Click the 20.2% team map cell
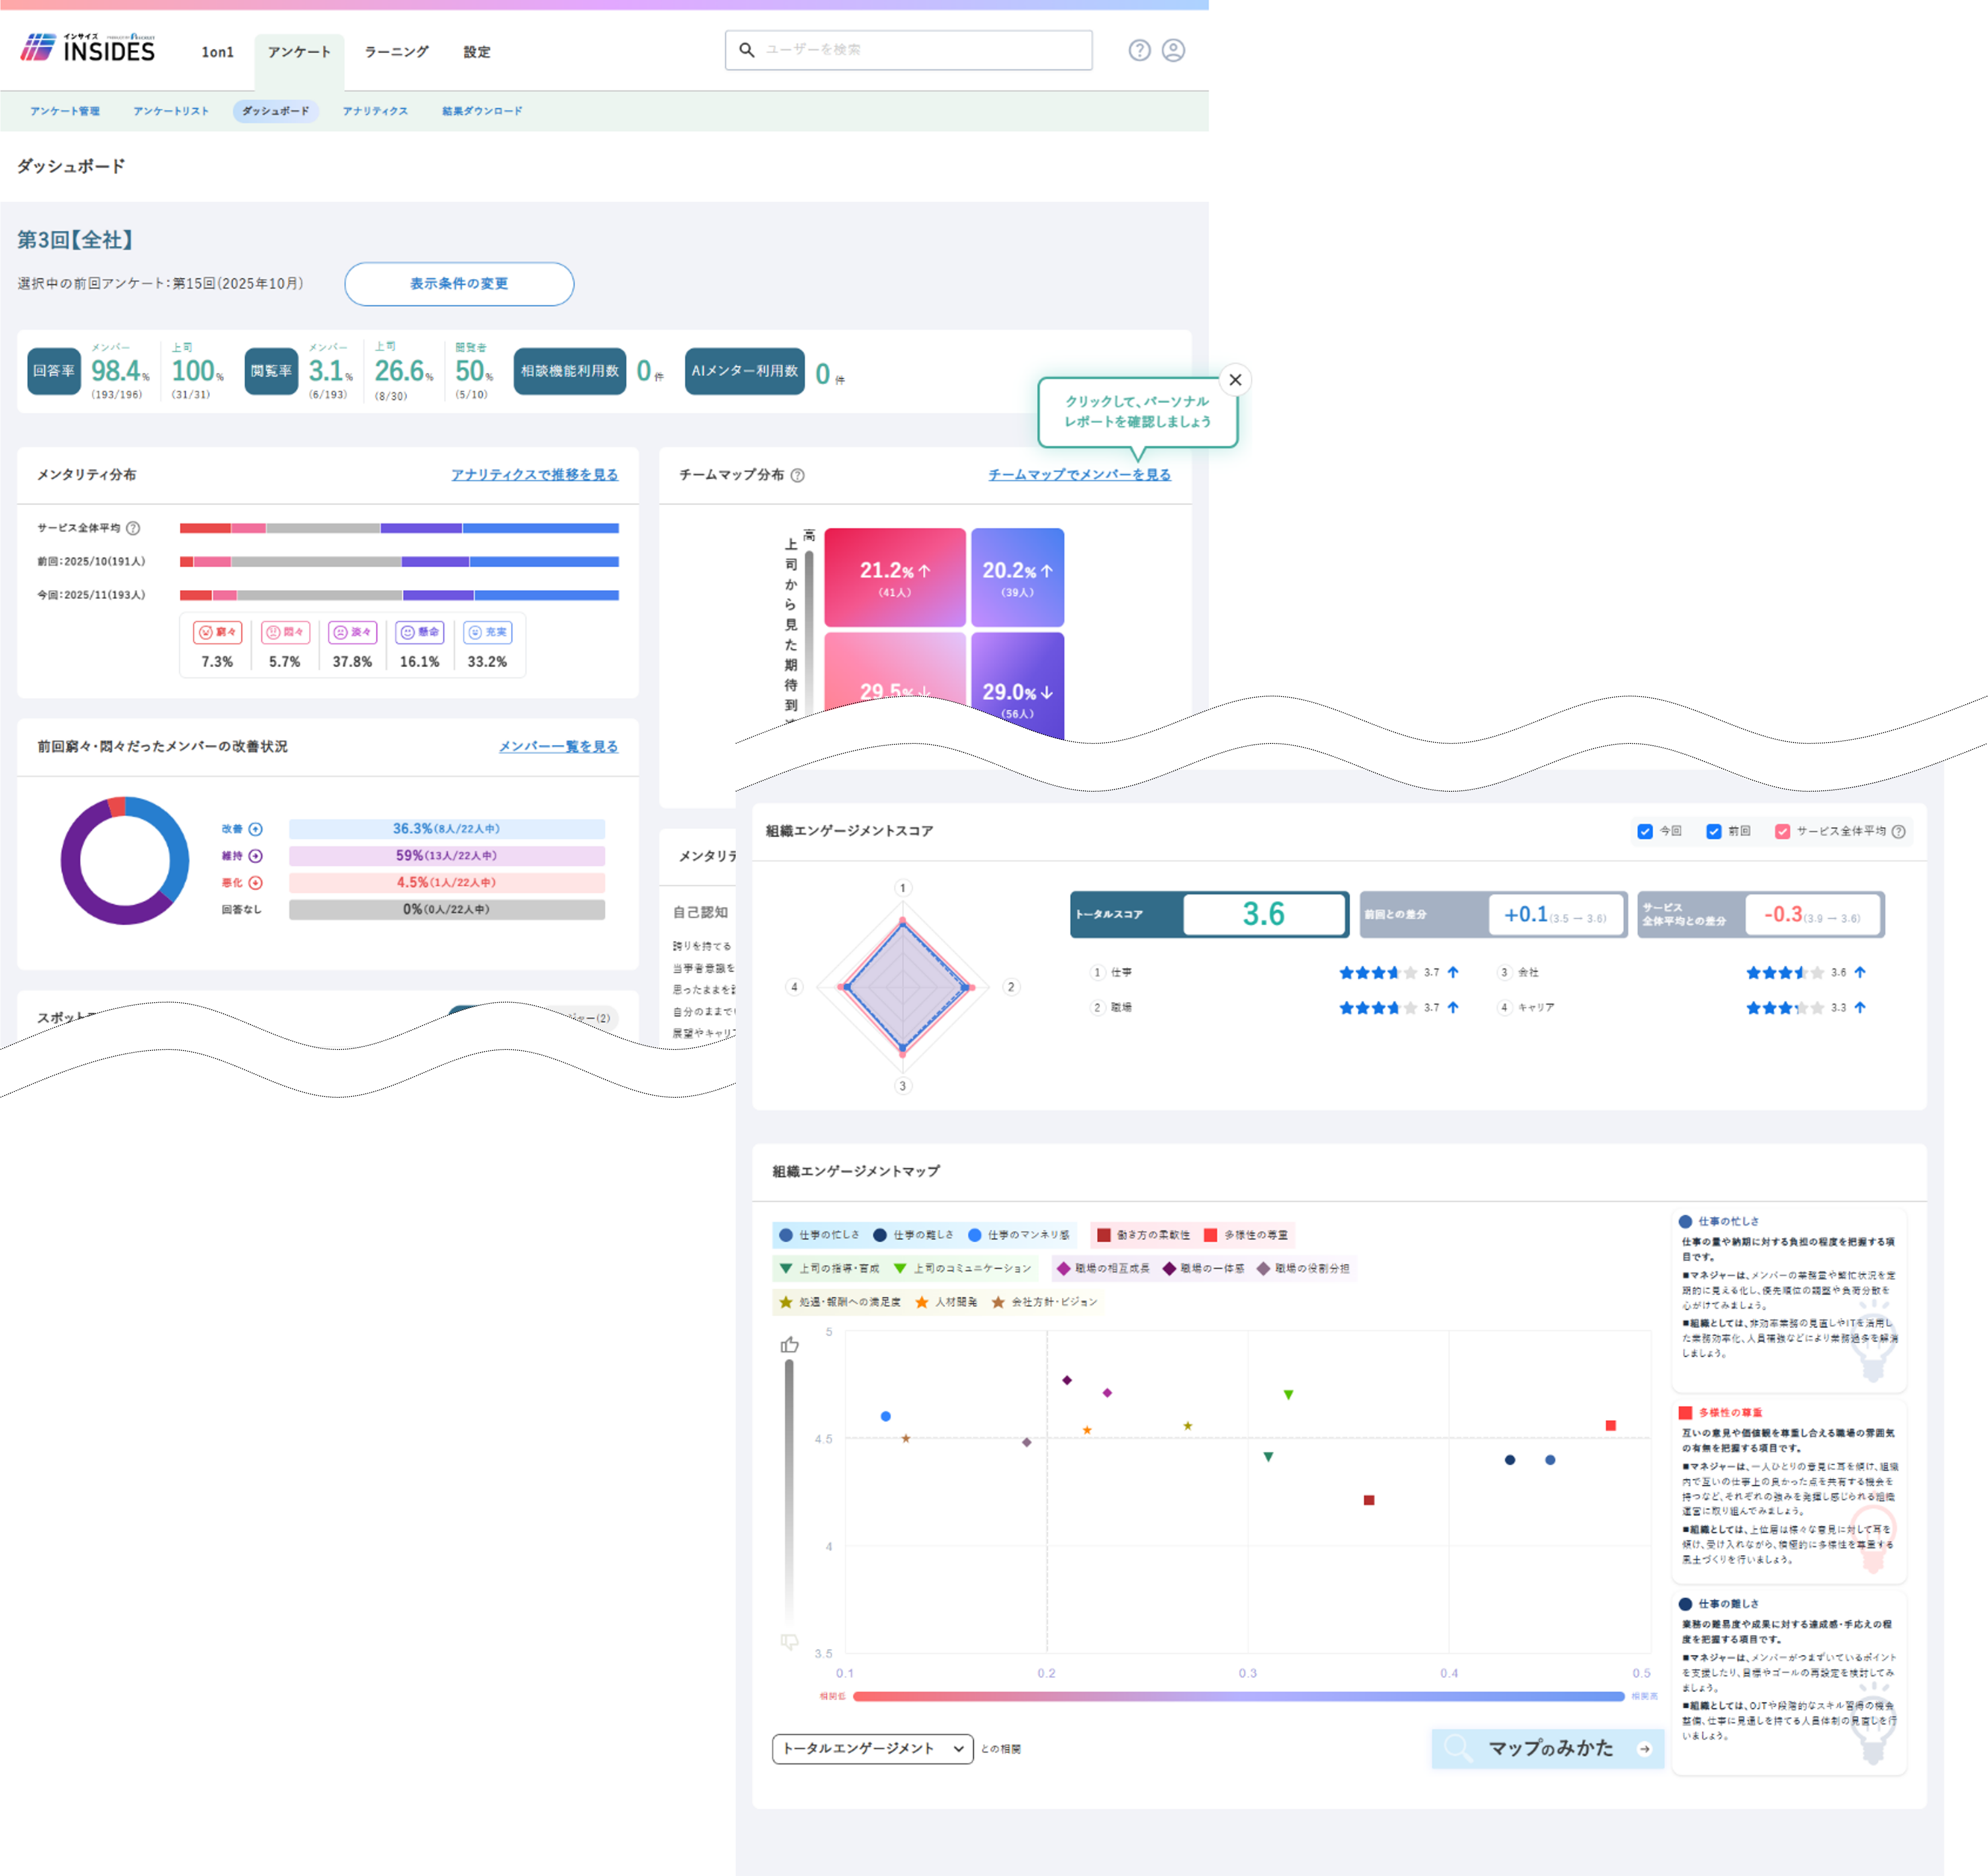Screen dimensions: 1988x1876 click(1017, 578)
